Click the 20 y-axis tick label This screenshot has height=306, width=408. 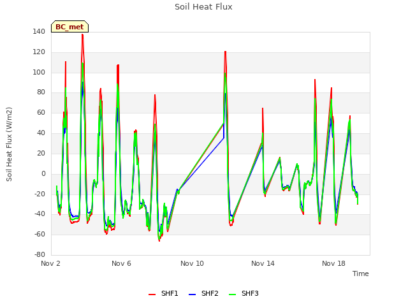[x=41, y=153]
